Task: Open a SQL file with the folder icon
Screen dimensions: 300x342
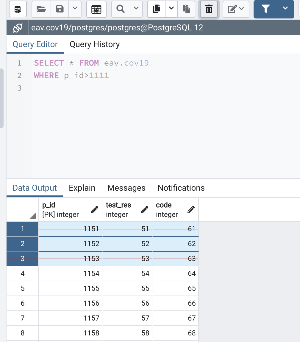Action: 41,10
